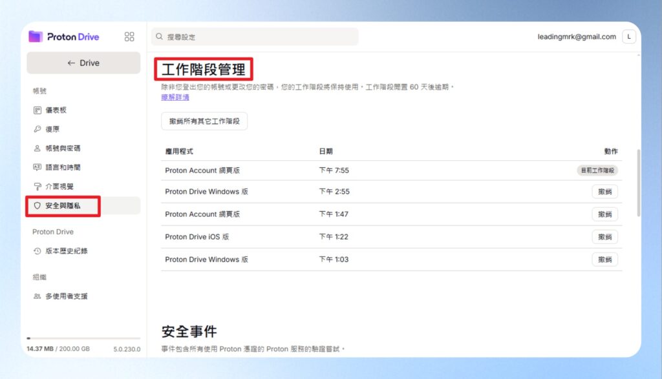Click the 帳號與密碼 person icon

(x=37, y=148)
